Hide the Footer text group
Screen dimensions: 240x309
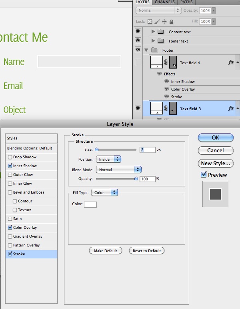[138, 40]
